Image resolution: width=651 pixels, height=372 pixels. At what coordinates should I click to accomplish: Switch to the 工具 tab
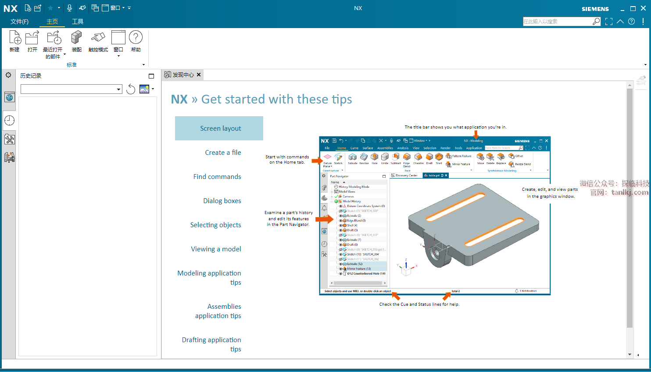click(78, 21)
